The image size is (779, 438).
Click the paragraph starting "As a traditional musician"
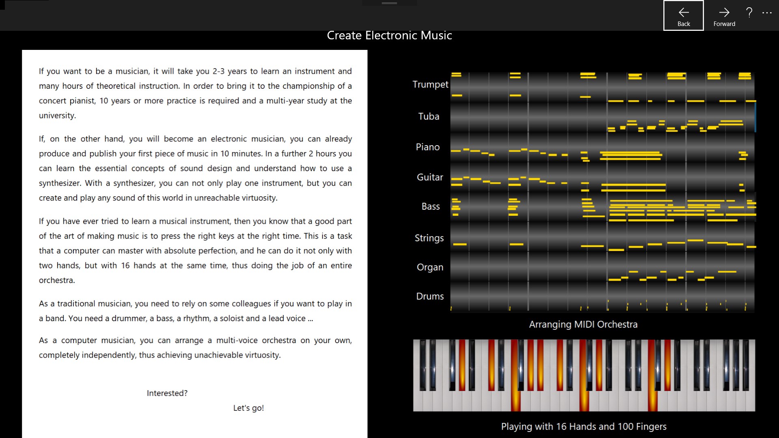[x=195, y=311]
